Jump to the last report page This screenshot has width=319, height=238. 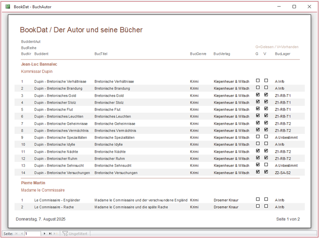pos(50,234)
